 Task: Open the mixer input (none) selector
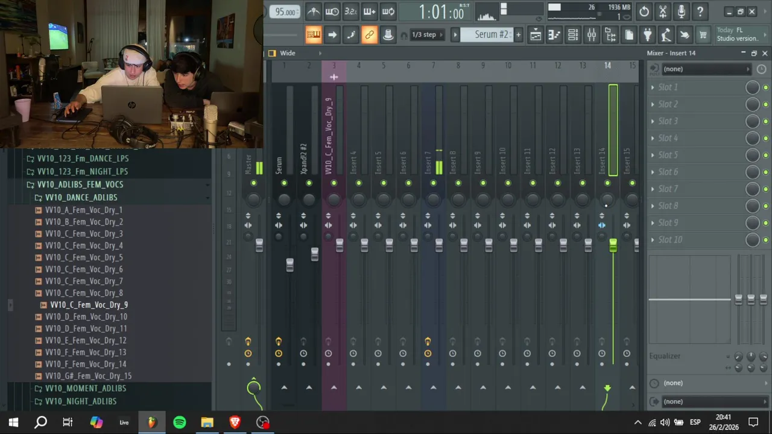tap(706, 69)
